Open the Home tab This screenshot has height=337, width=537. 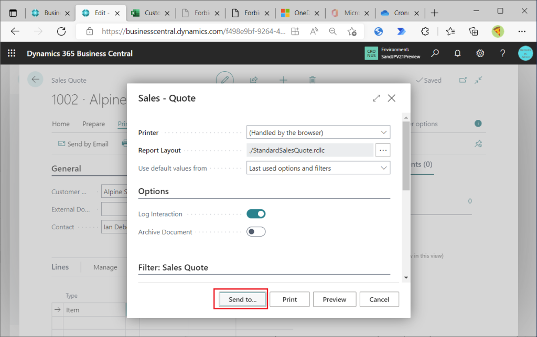click(61, 123)
